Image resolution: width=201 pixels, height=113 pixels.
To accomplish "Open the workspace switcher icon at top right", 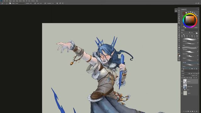I will [198, 3].
